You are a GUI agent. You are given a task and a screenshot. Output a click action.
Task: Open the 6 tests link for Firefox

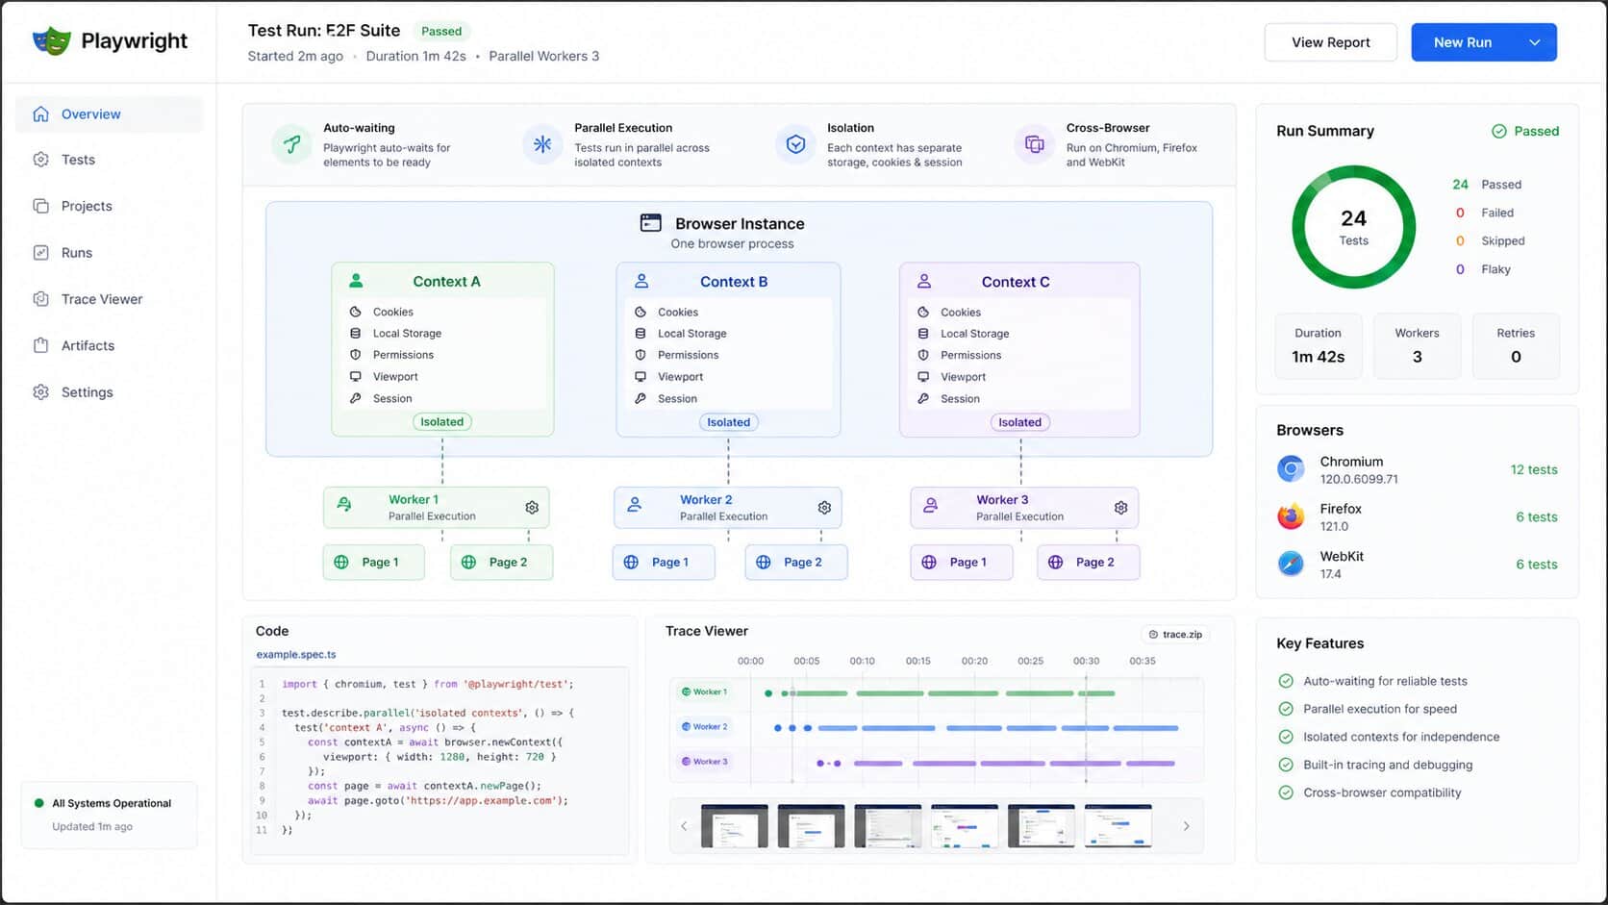pos(1537,516)
